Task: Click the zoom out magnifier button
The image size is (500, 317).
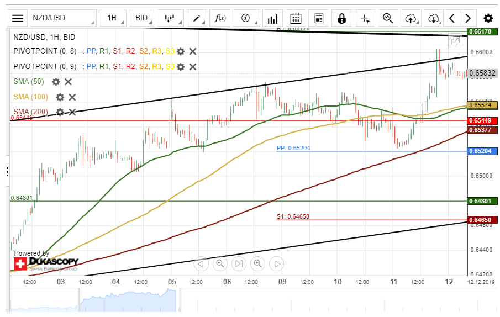Action: tap(220, 263)
